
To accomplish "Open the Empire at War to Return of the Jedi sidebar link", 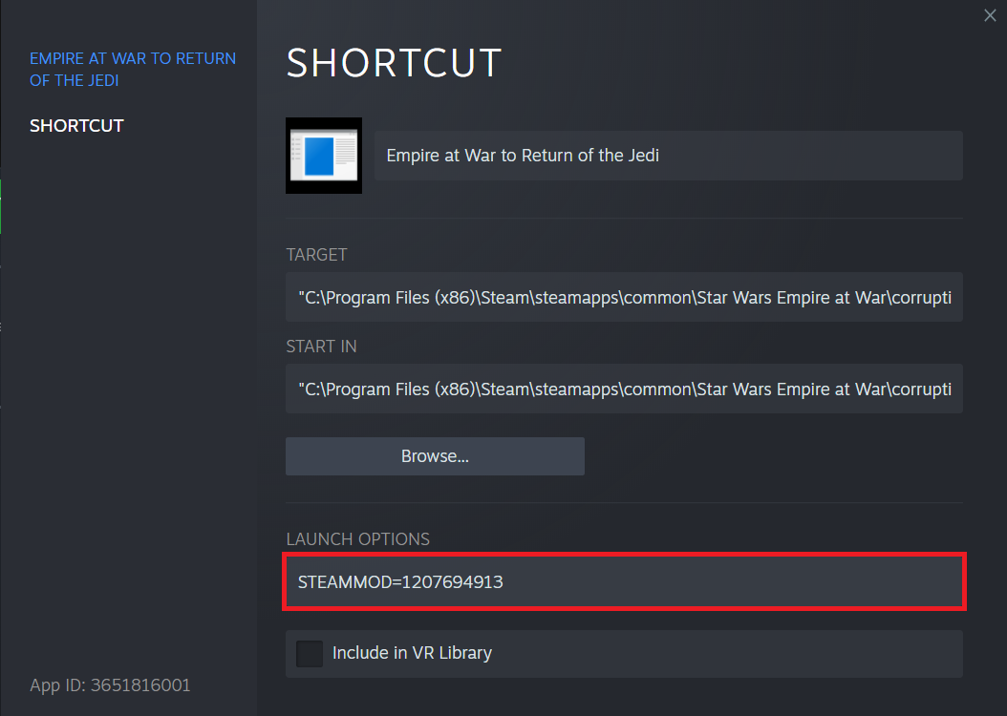I will (x=132, y=70).
